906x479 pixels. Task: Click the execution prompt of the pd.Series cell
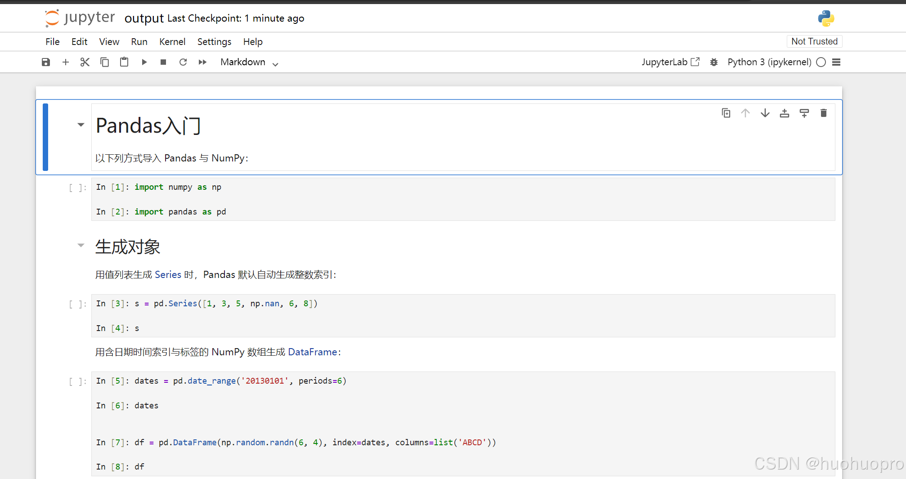(x=77, y=304)
